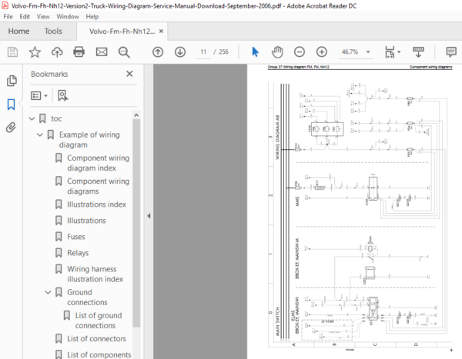Switch to the Tools tab
The width and height of the screenshot is (462, 359).
pos(53,32)
